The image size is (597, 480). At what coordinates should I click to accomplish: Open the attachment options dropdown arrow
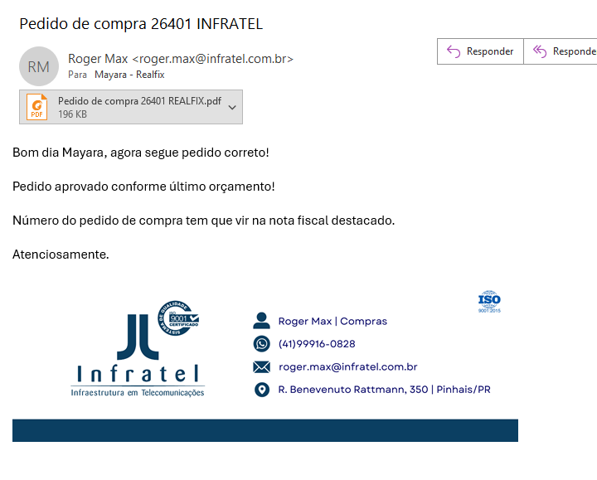pyautogui.click(x=232, y=107)
